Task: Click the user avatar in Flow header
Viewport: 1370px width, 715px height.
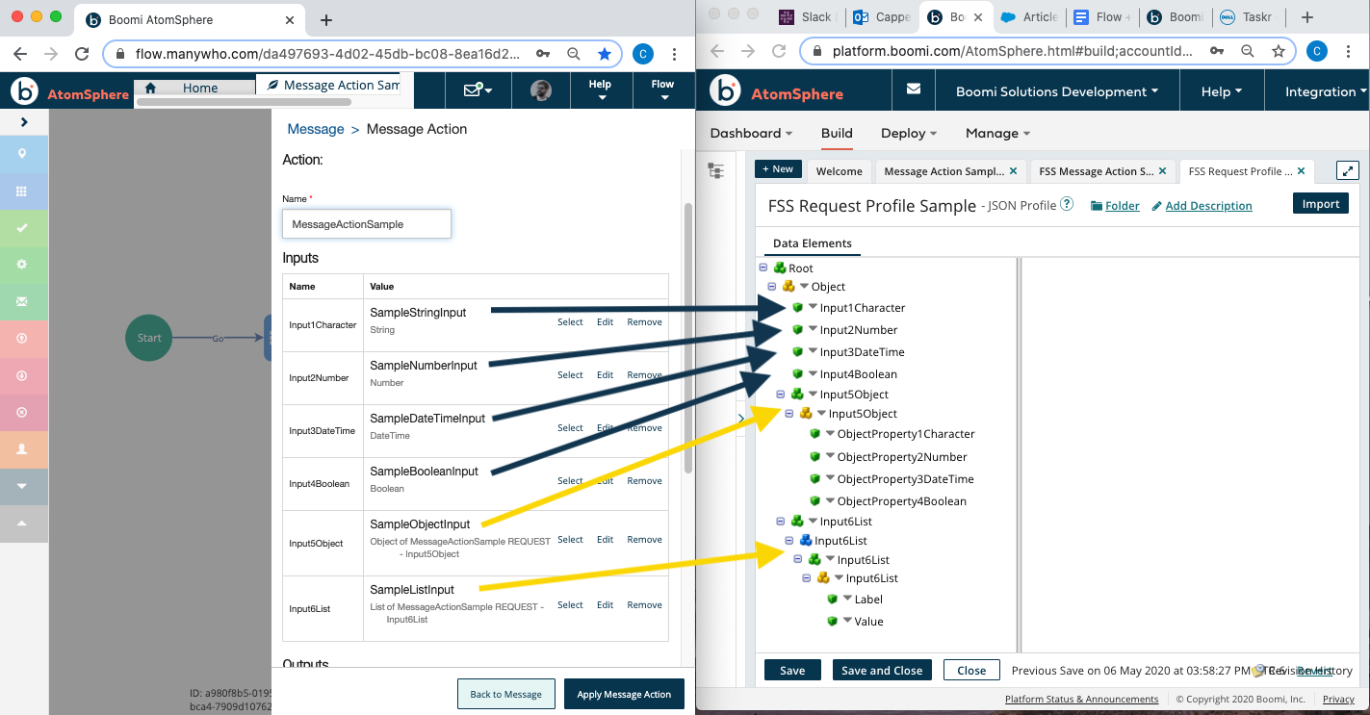Action: pos(541,91)
